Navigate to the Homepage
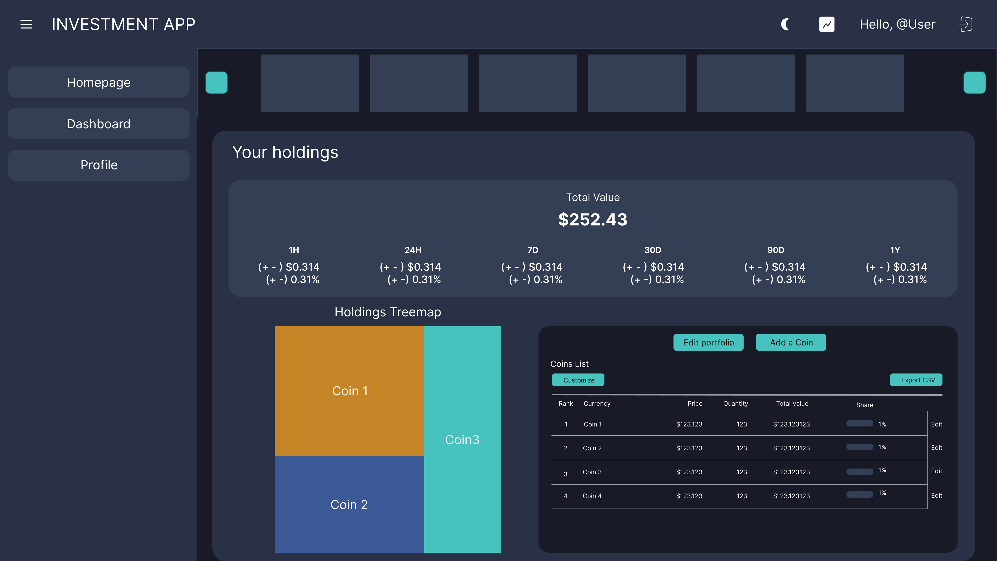997x561 pixels. 98,82
